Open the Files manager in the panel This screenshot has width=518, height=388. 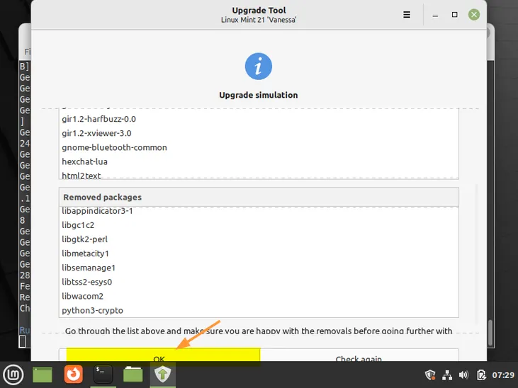point(133,374)
